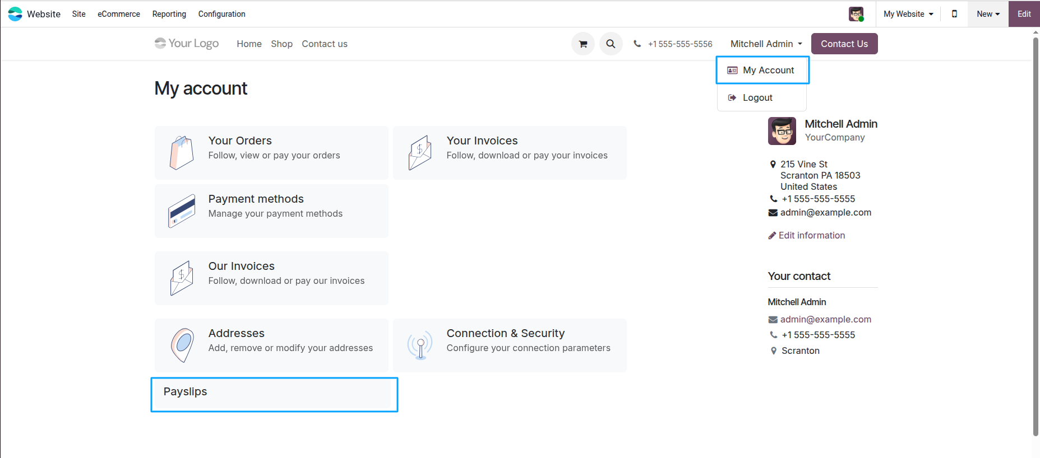1040x458 pixels.
Task: Click the logout arrow icon
Action: 732,97
